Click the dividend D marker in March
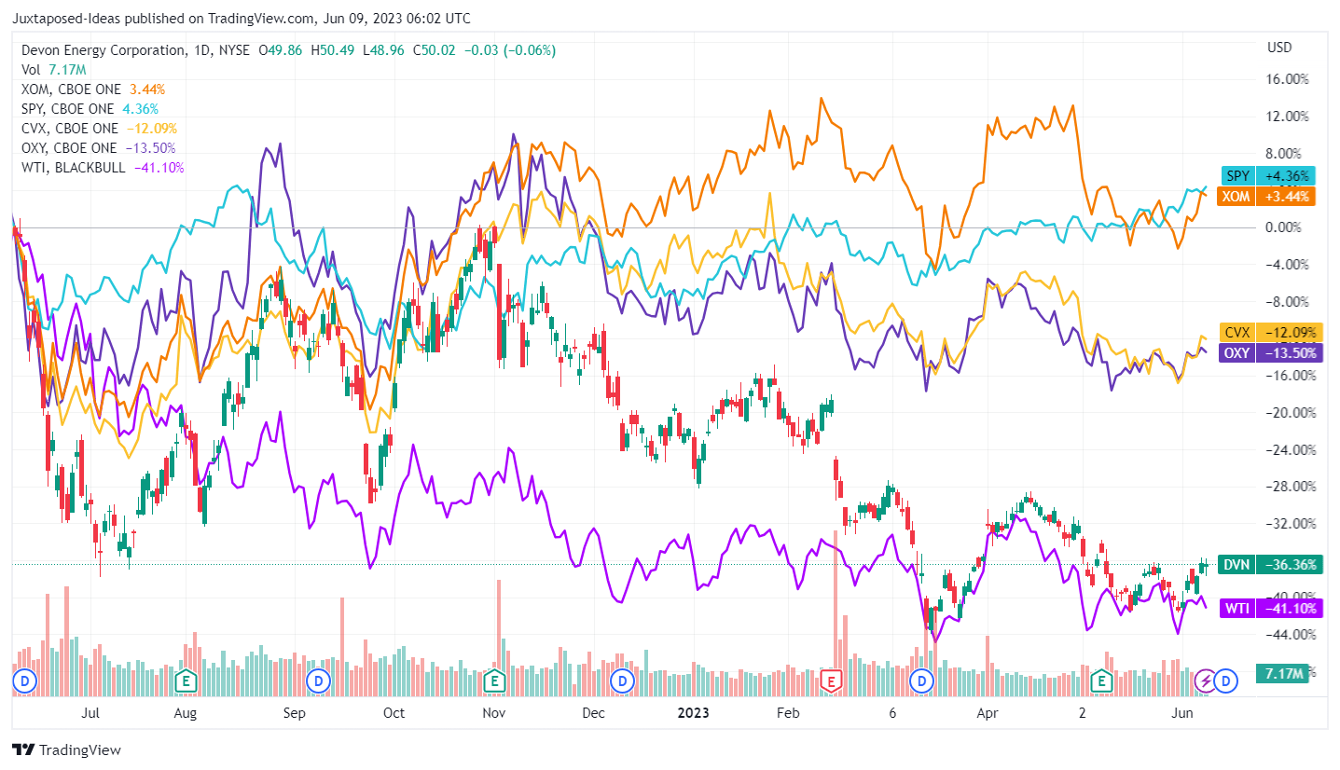This screenshot has height=770, width=1340. 923,681
